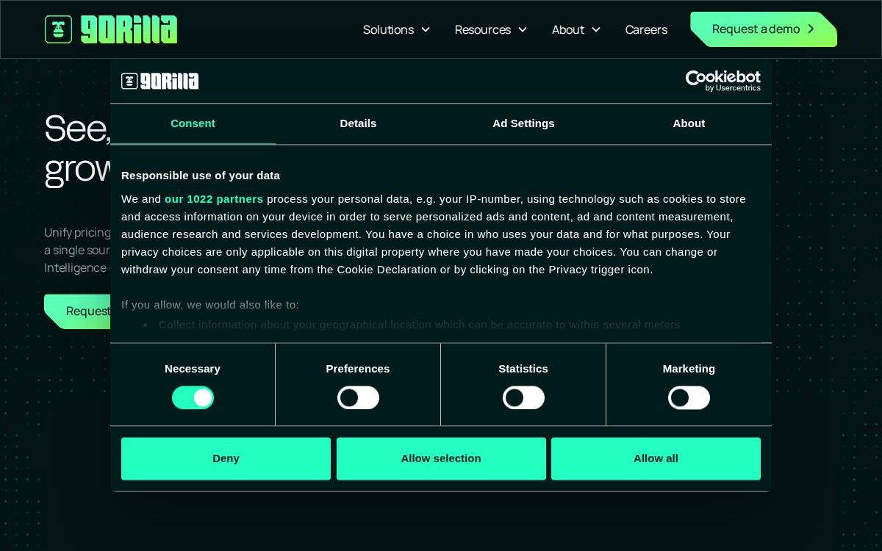The height and width of the screenshot is (551, 882).
Task: Click the 9orilla logo inside the cookie dialog
Action: (x=160, y=81)
